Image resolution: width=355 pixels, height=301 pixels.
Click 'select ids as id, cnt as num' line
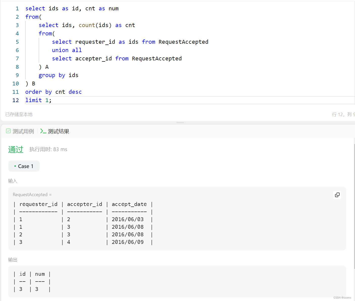(x=72, y=8)
